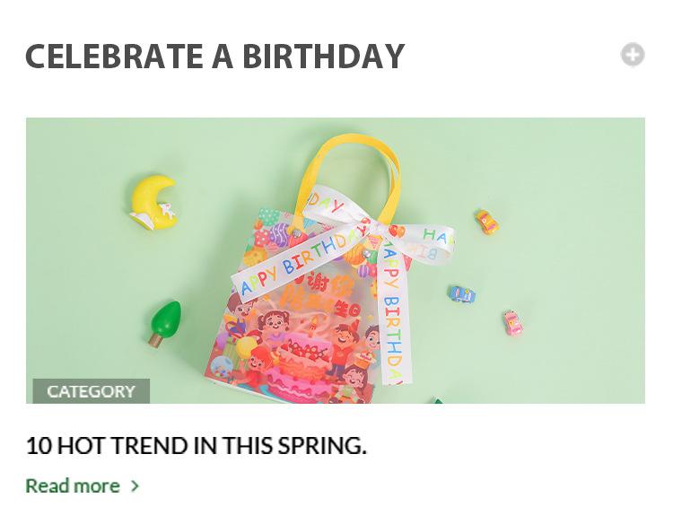Click the chevron arrow after Read more
673x524 pixels.
135,486
